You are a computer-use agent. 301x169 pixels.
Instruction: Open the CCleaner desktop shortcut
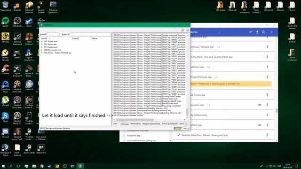[x=5, y=69]
